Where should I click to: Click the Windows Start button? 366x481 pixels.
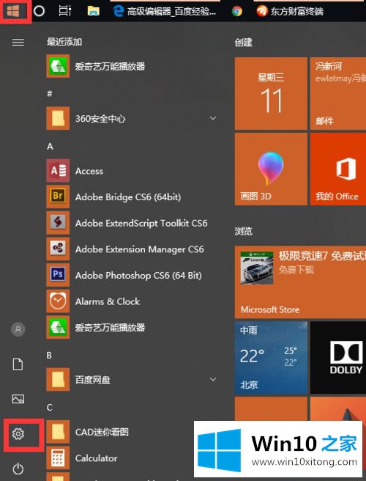tap(13, 11)
